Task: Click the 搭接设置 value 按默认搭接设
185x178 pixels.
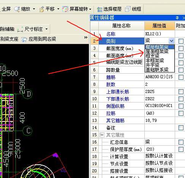Action: point(160,171)
